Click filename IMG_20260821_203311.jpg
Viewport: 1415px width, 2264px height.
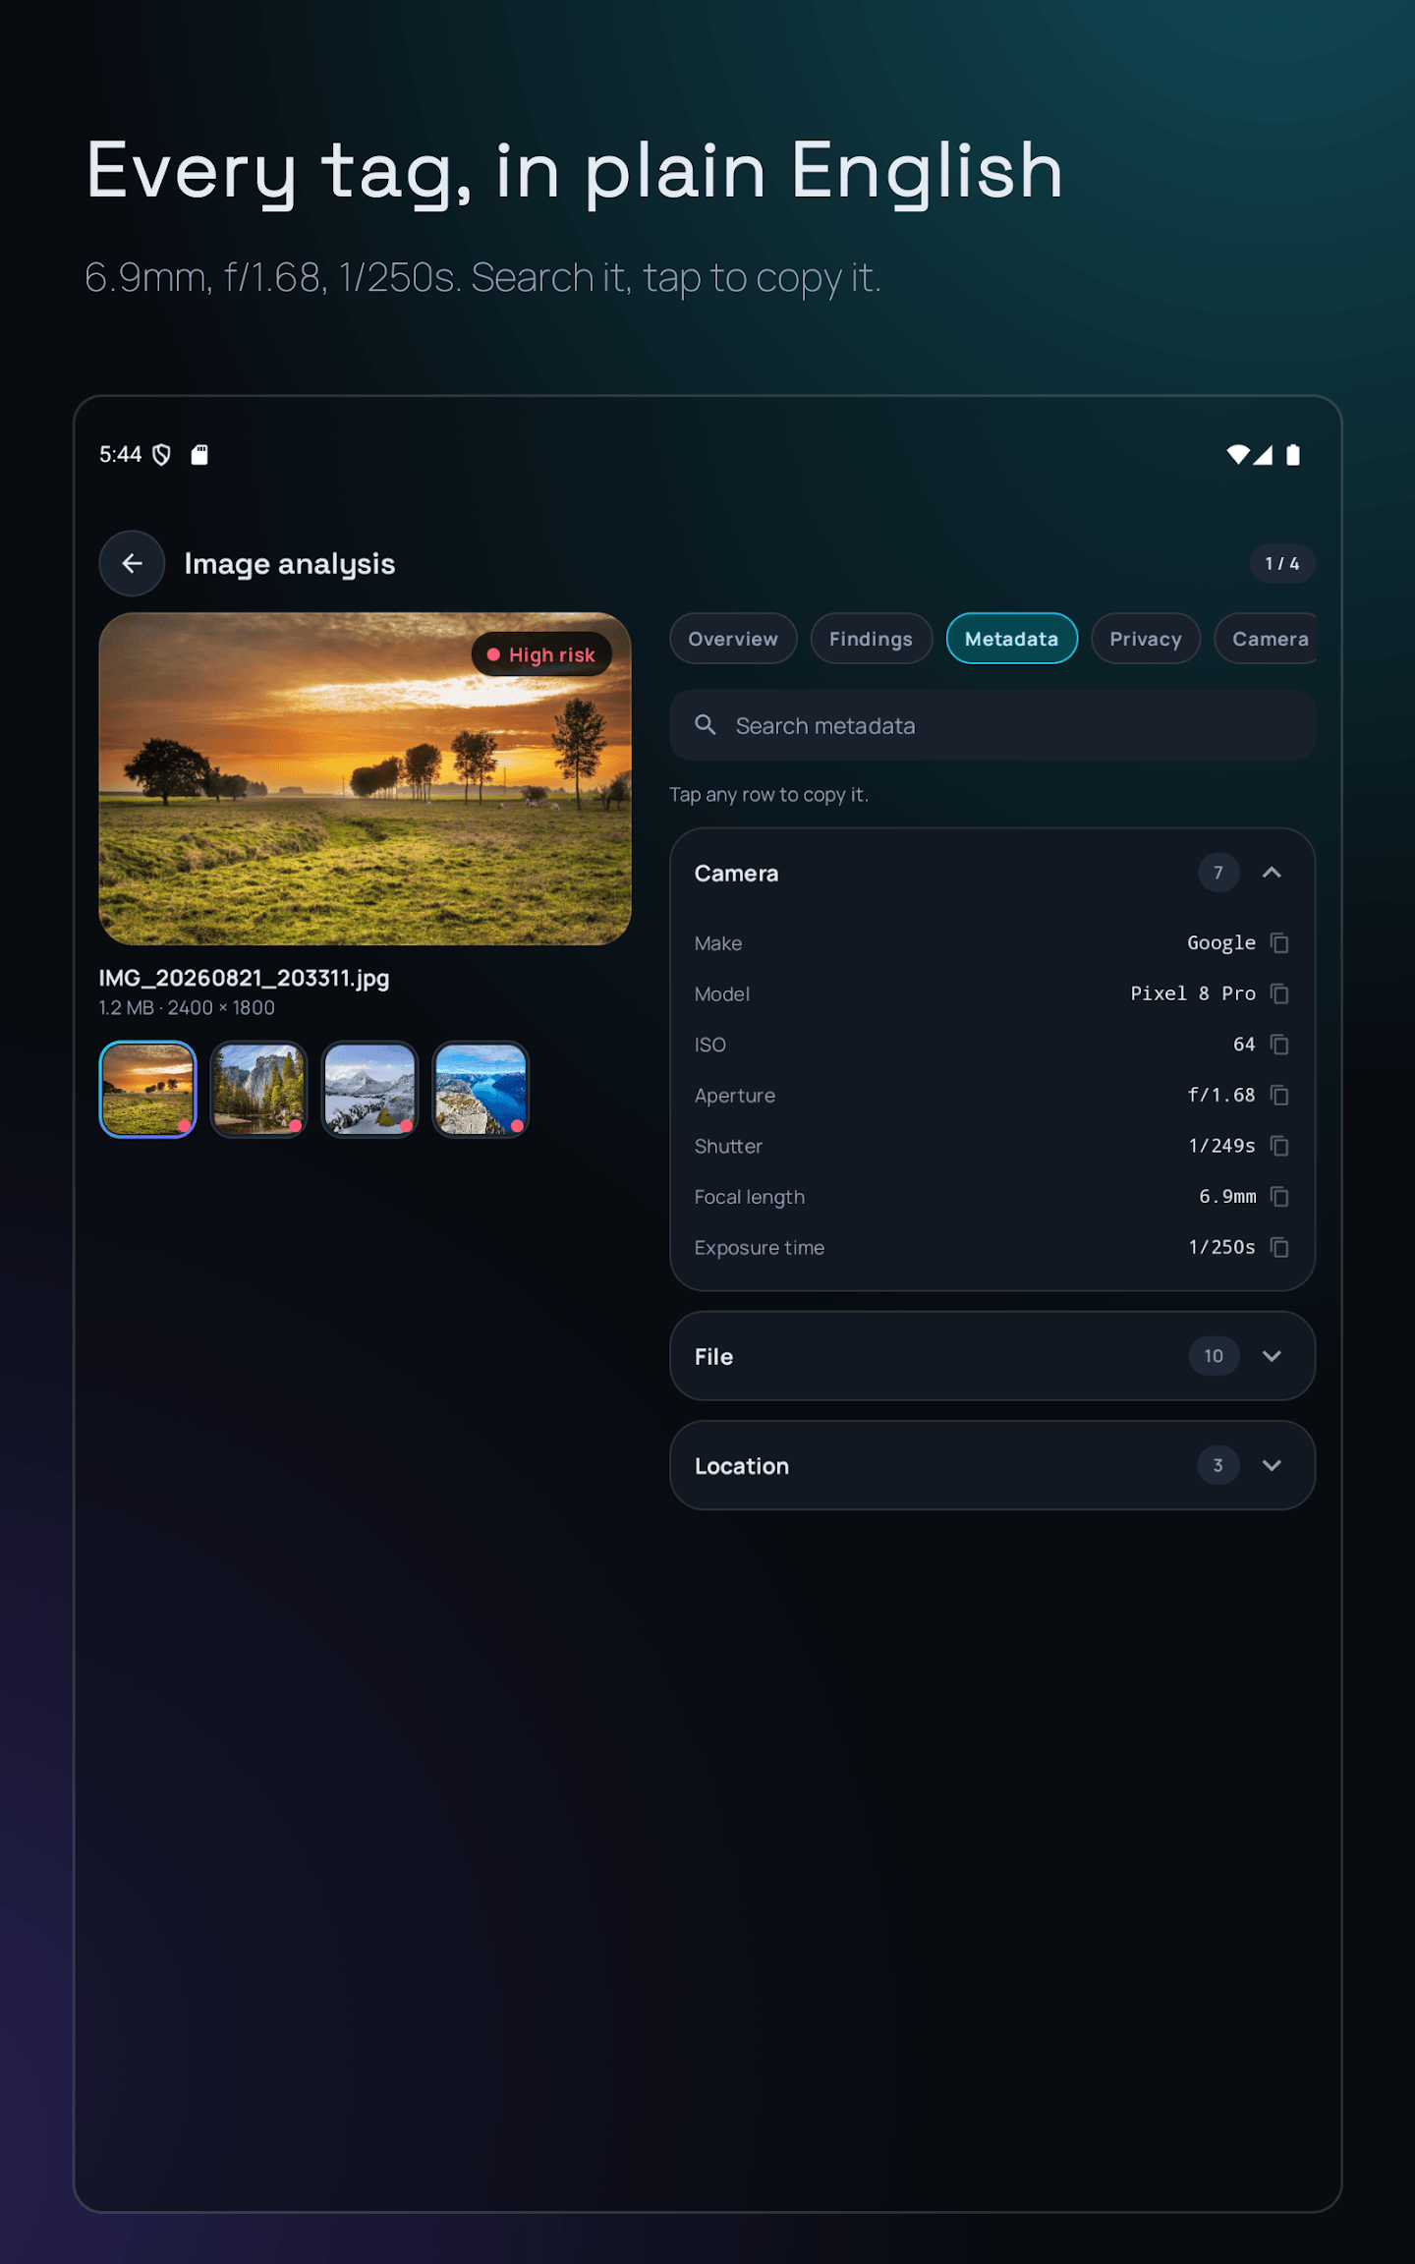coord(244,978)
